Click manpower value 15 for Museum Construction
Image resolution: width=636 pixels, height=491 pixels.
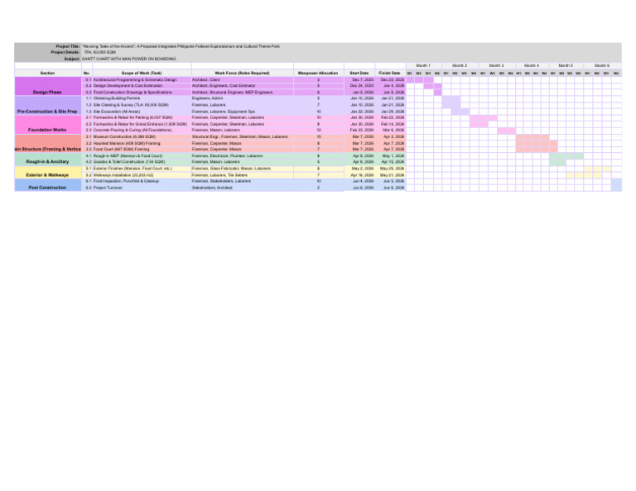point(319,137)
